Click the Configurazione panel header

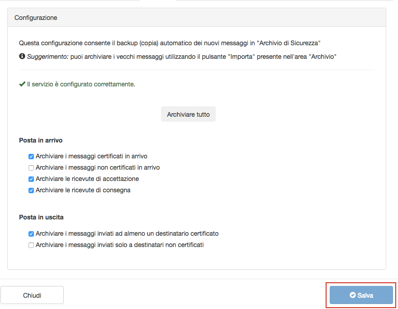click(x=197, y=18)
